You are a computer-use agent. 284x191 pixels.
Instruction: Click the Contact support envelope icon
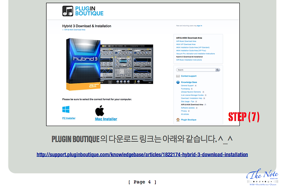(178, 76)
